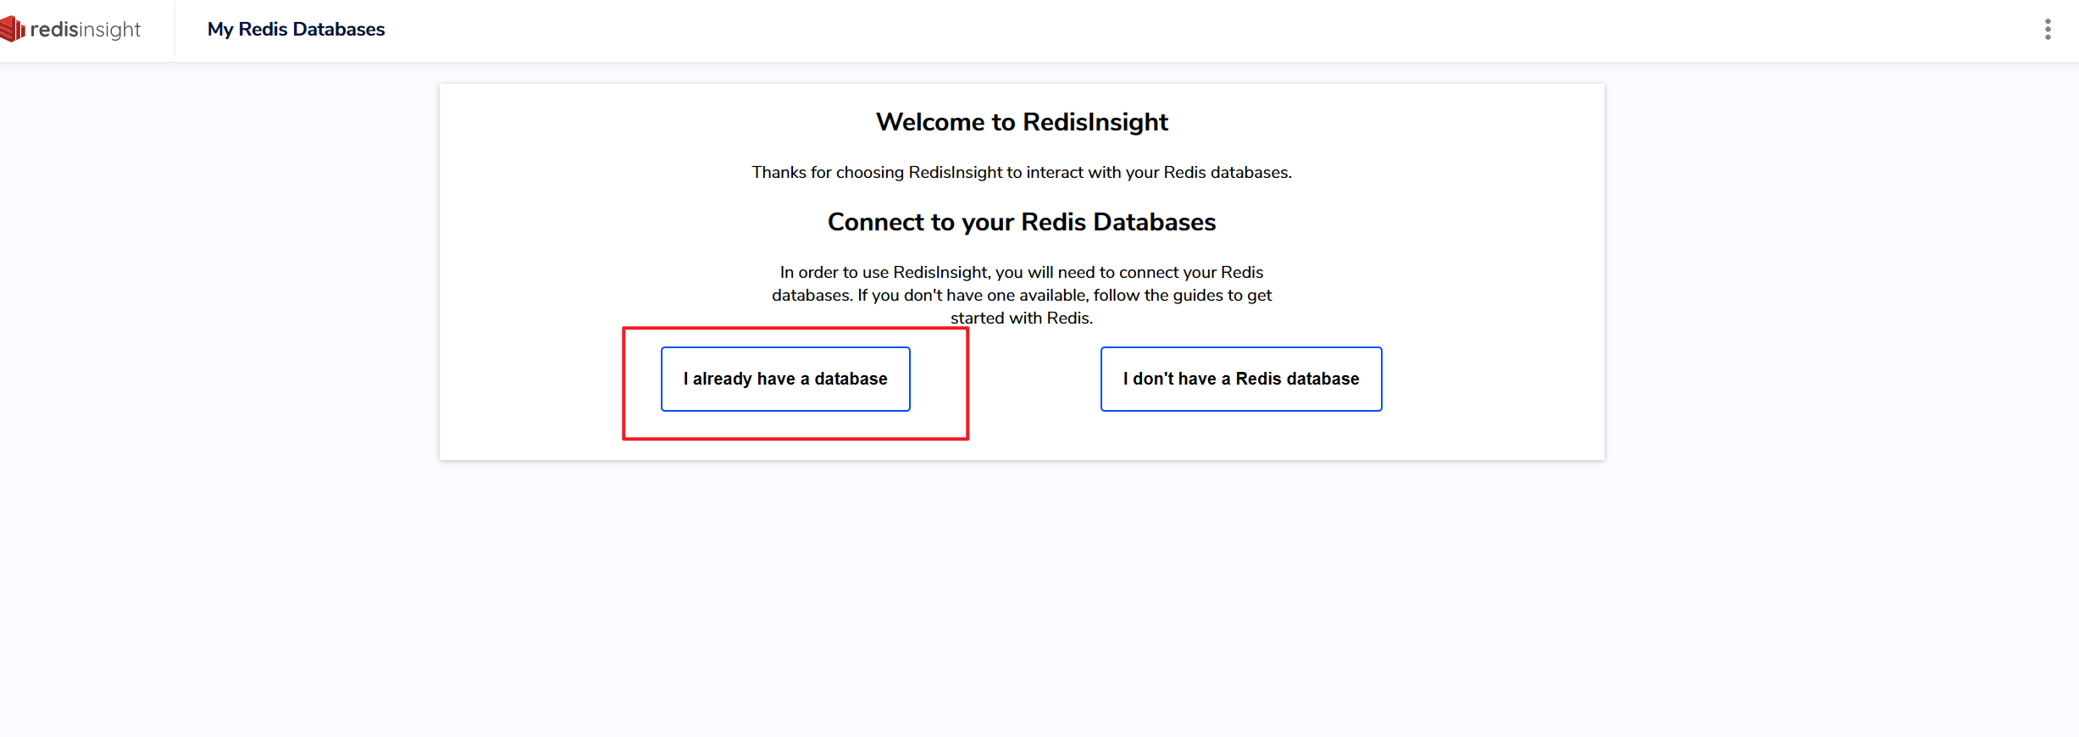This screenshot has height=737, width=2079.
Task: Select the Connect to your Redis Databases heading
Action: (1022, 222)
